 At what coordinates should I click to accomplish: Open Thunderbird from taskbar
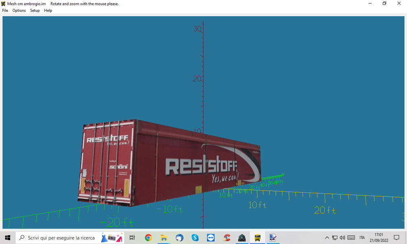[179, 237]
